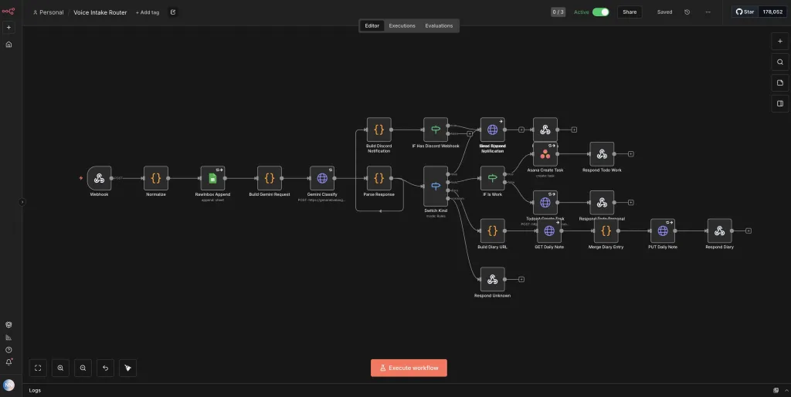
Task: Zoom in on the workflow canvas
Action: (60, 368)
